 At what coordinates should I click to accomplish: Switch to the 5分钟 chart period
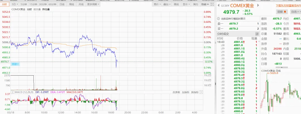tap(24, 4)
